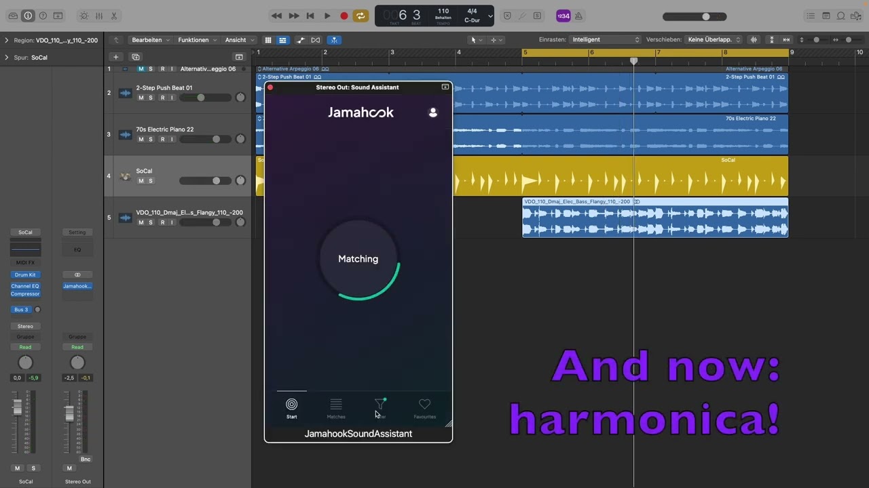Click the Bus 3 send button
The height and width of the screenshot is (488, 869).
click(21, 310)
